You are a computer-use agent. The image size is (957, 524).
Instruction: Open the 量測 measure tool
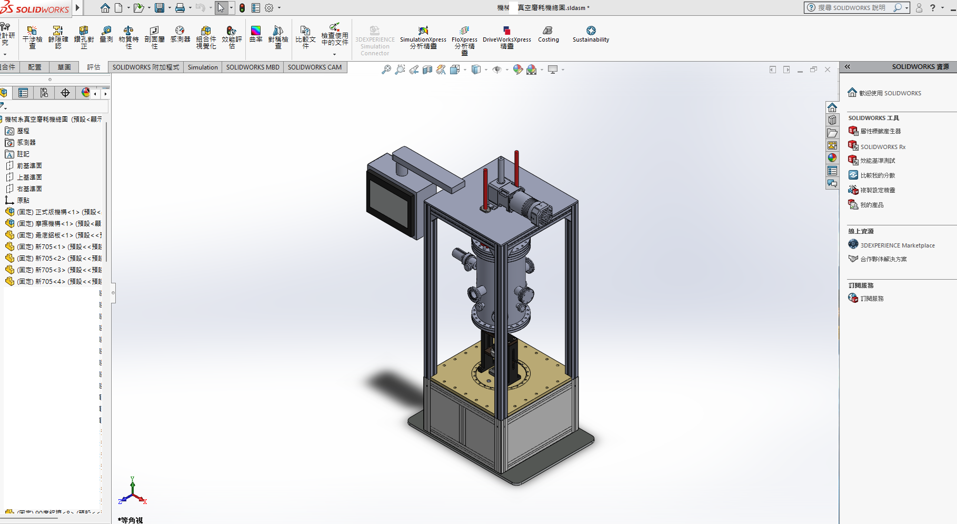pos(106,34)
